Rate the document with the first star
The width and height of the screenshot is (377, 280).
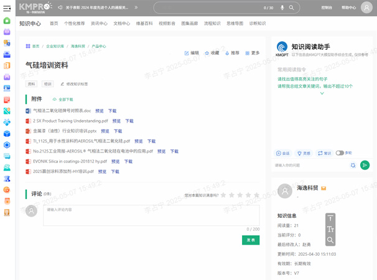click(223, 195)
